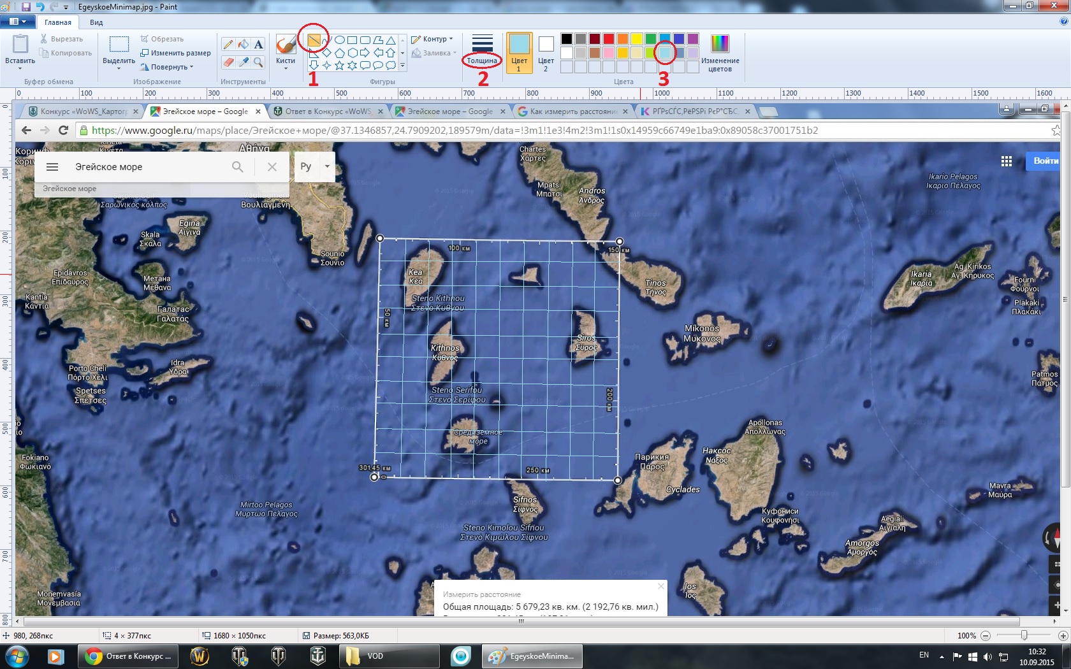Click the Windows Start button
The width and height of the screenshot is (1071, 669).
click(17, 656)
